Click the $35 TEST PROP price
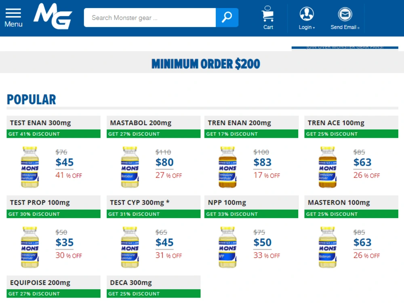 point(64,242)
